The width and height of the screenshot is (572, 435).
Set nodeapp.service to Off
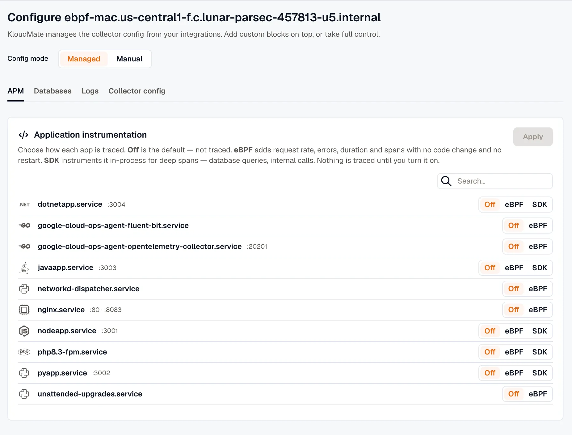click(x=490, y=331)
